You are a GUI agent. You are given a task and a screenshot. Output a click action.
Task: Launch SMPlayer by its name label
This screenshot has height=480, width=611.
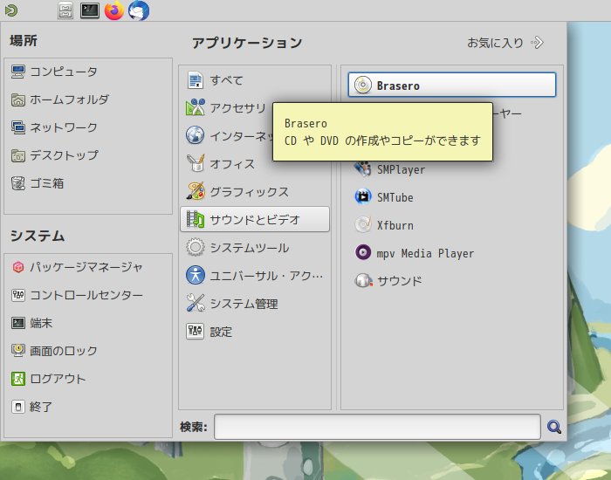(x=401, y=170)
